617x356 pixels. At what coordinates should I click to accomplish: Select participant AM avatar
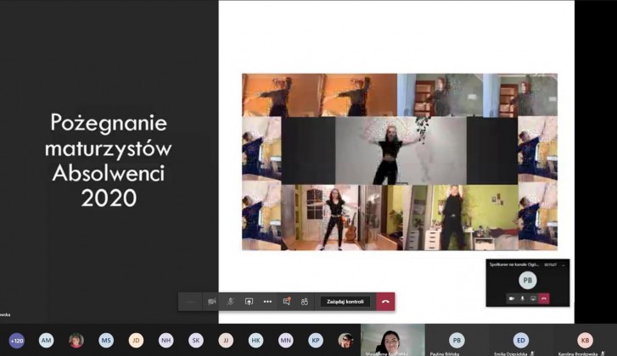point(46,340)
